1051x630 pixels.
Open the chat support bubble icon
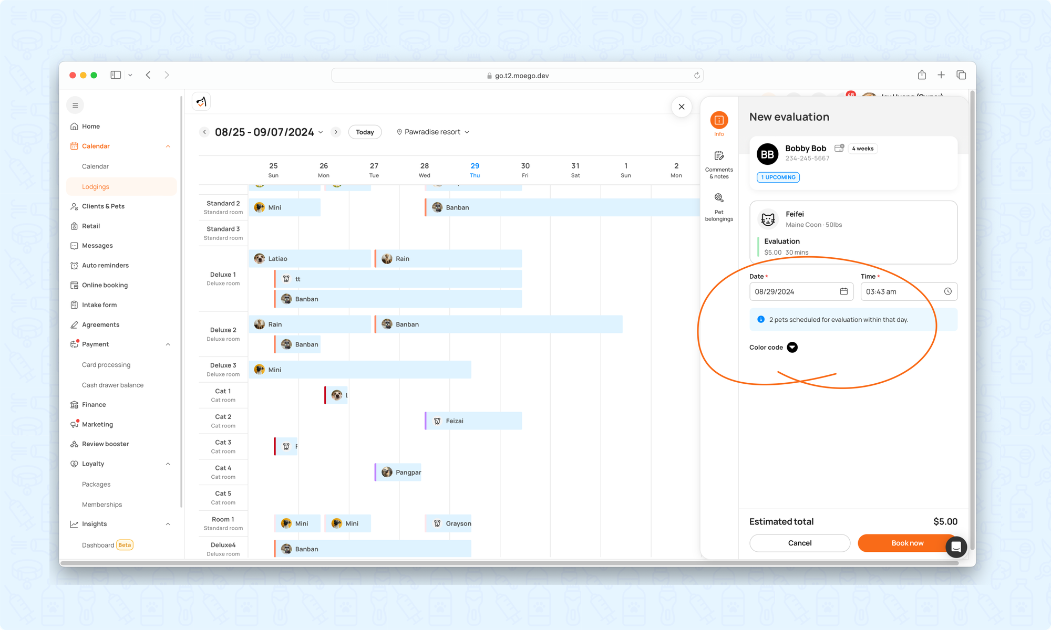click(956, 547)
